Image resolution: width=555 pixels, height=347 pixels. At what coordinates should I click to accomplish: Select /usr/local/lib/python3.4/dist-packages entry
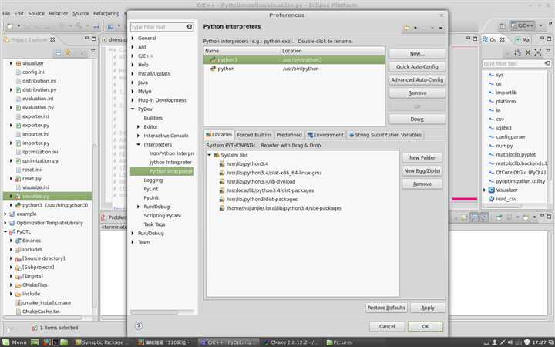click(x=270, y=190)
